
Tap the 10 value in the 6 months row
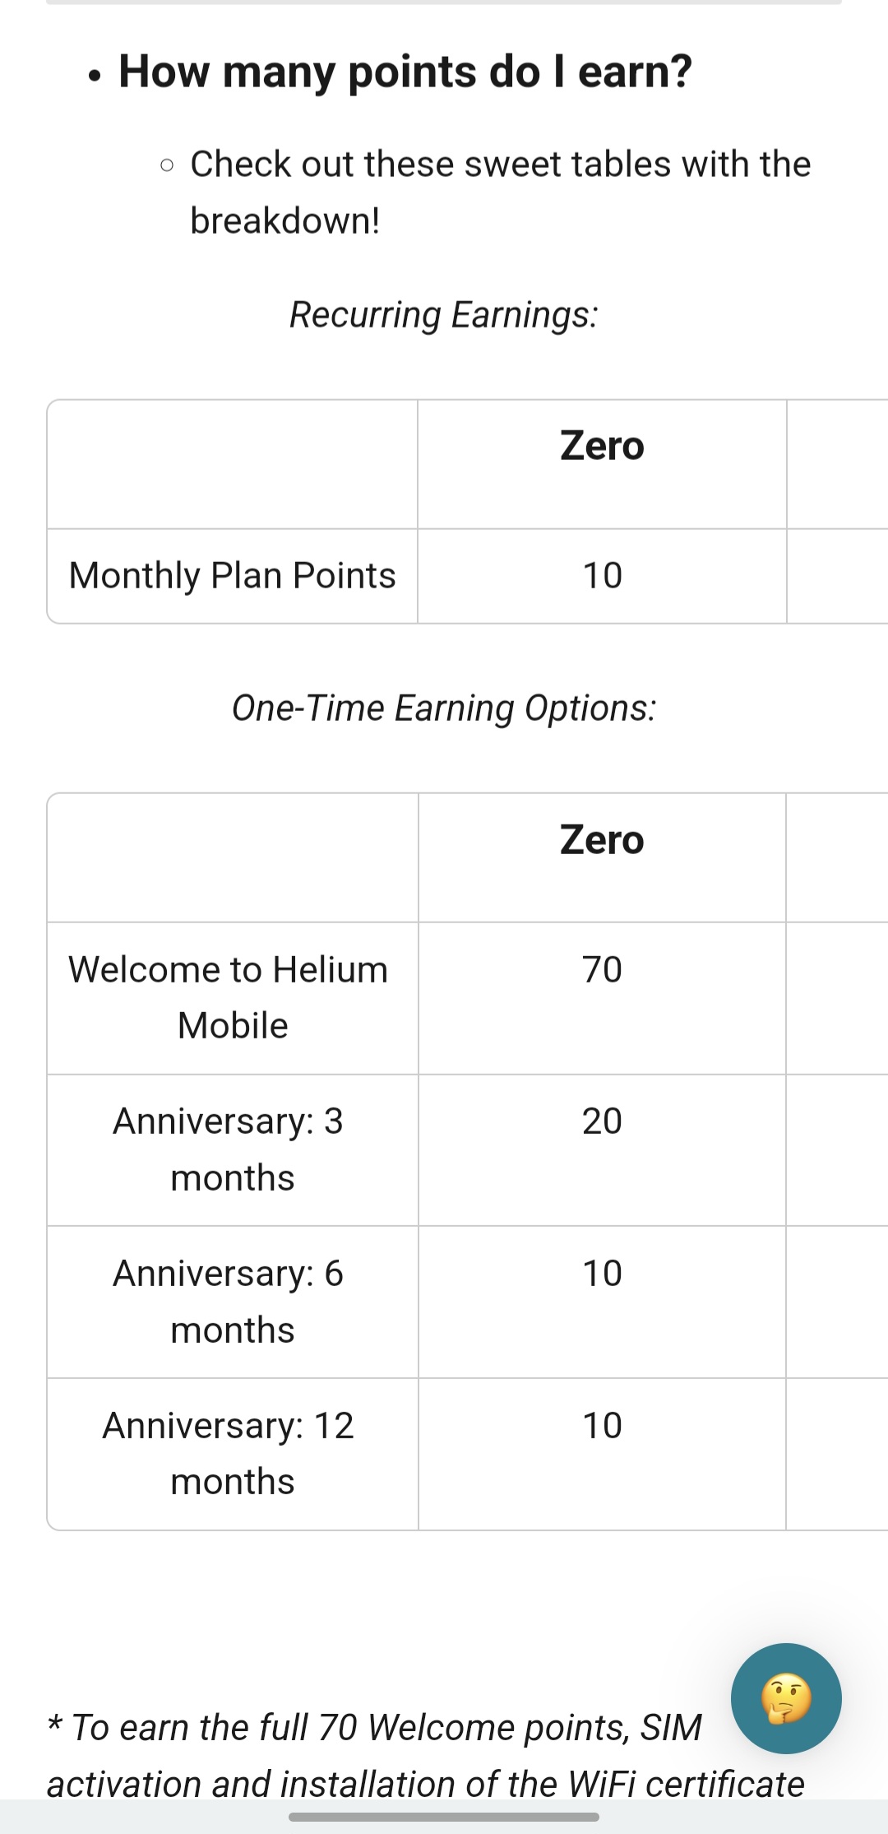tap(602, 1274)
